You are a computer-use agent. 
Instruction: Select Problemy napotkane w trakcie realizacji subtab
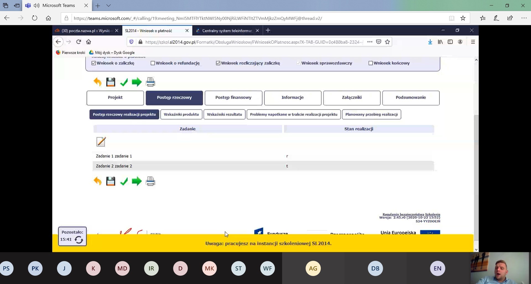[293, 114]
